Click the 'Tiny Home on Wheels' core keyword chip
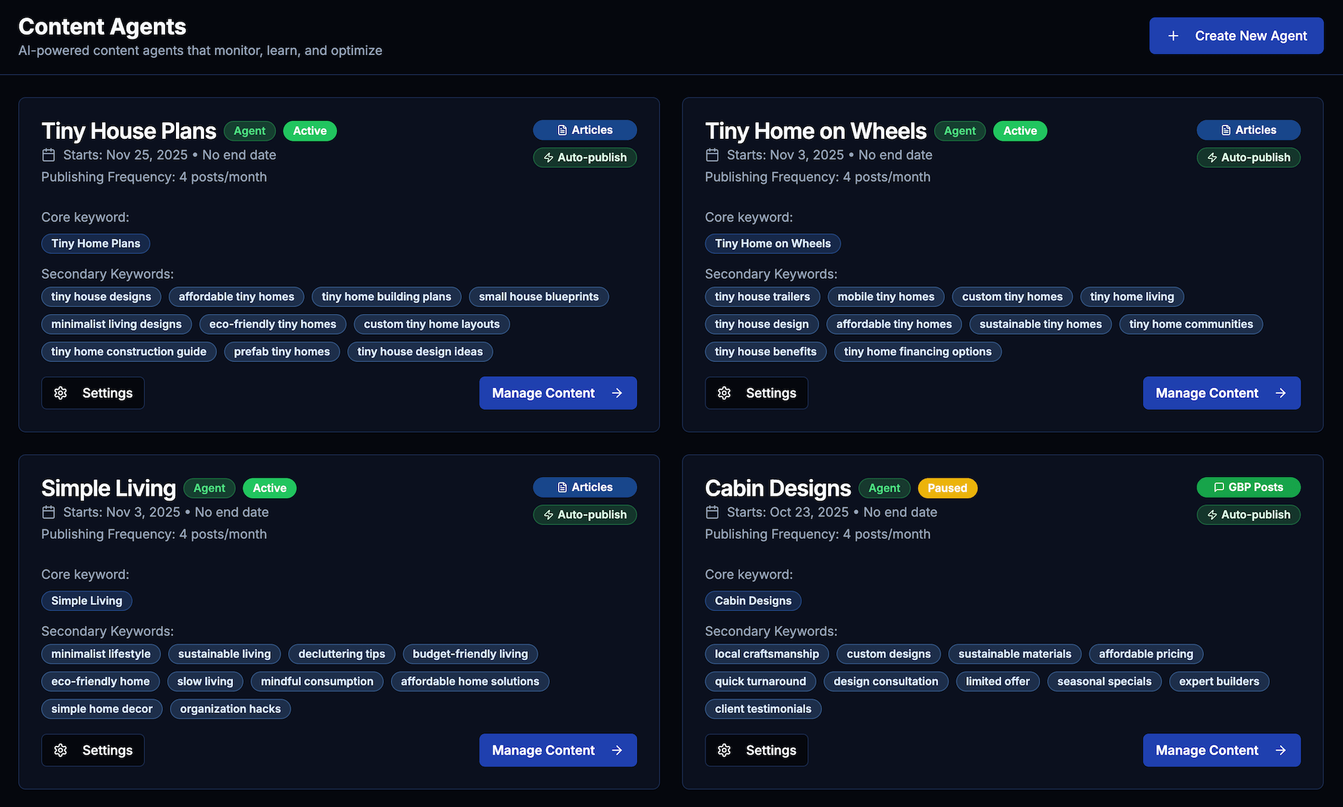 click(x=772, y=244)
